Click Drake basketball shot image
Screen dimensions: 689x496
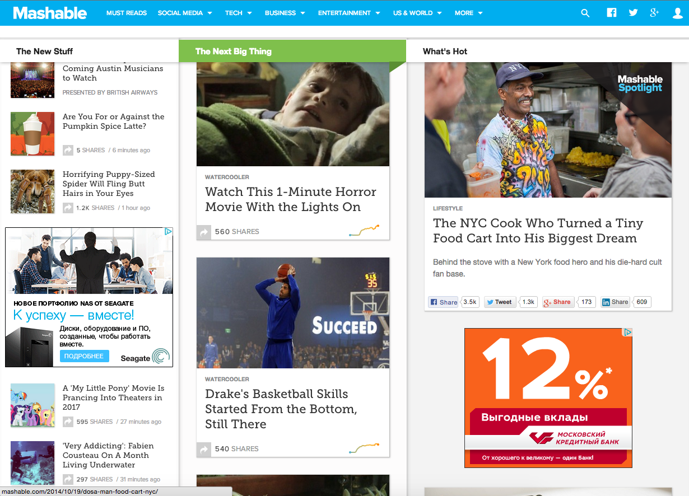(x=293, y=313)
